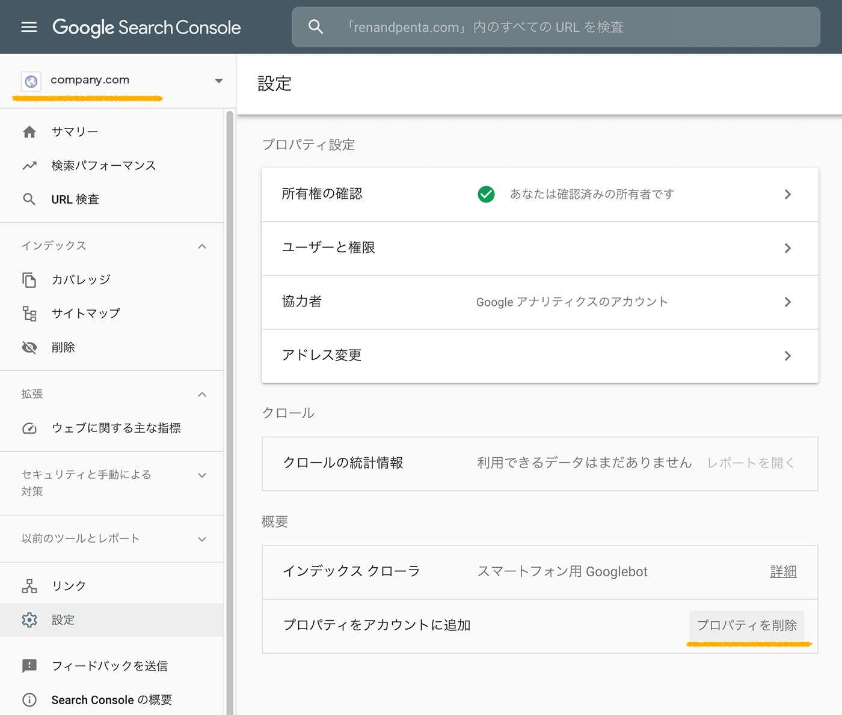This screenshot has width=842, height=715.
Task: Open ウェブに関する主な指標 report
Action: 116,428
